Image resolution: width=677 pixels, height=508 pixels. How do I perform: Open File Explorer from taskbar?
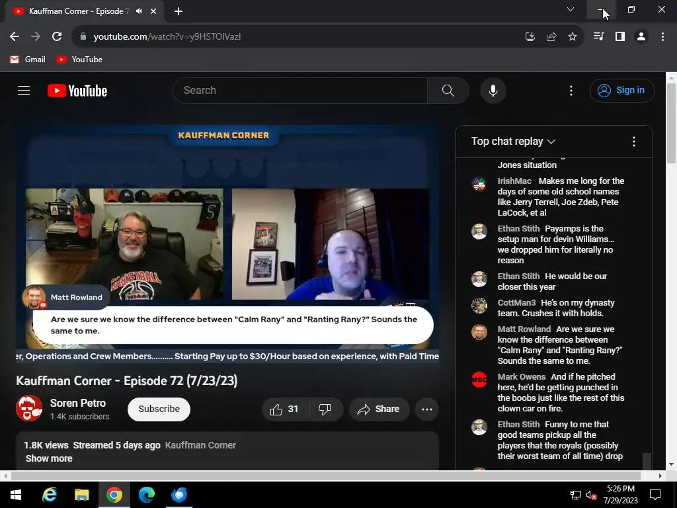(81, 495)
